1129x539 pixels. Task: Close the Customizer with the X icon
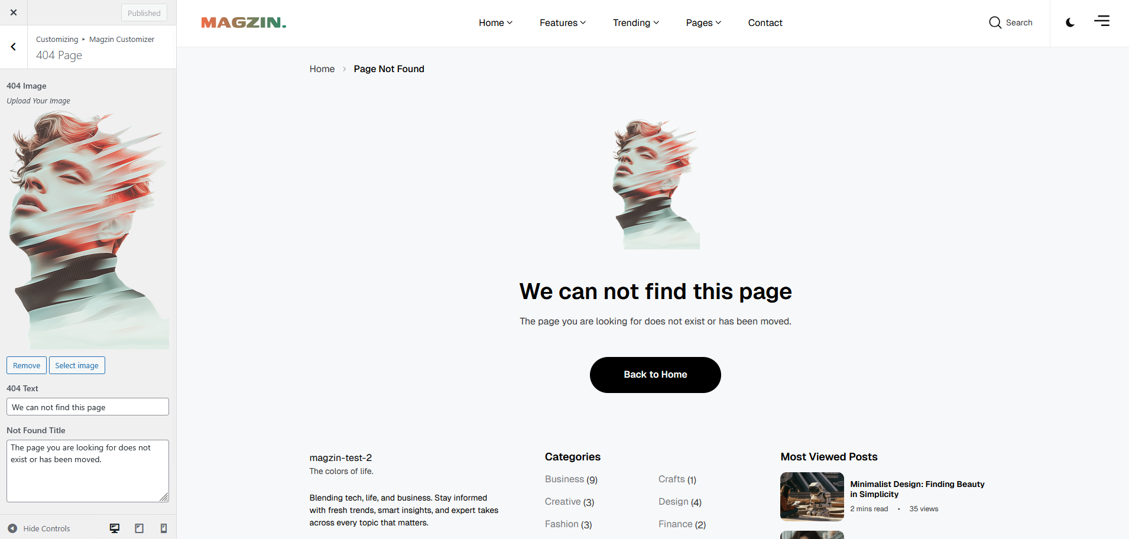coord(14,12)
